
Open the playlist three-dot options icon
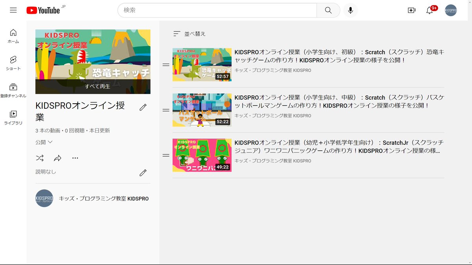point(75,158)
